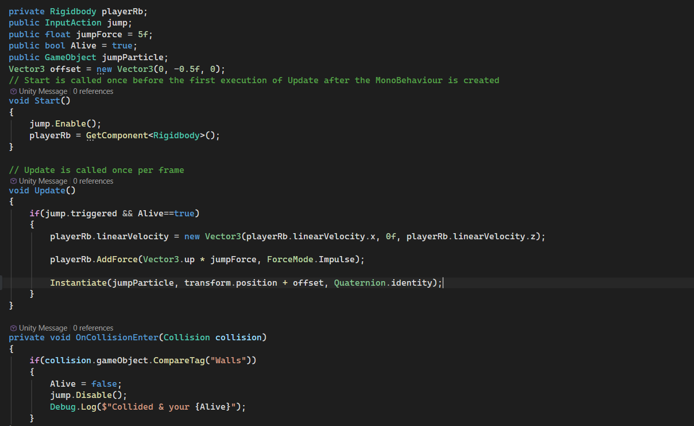
Task: Click the jump.Enable() call in Start
Action: click(x=65, y=123)
